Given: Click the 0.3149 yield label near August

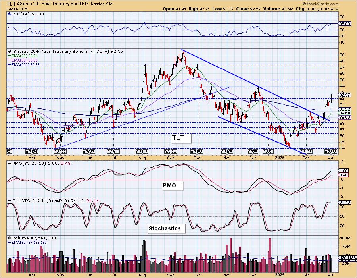Looking at the screenshot, I should point(142,152).
